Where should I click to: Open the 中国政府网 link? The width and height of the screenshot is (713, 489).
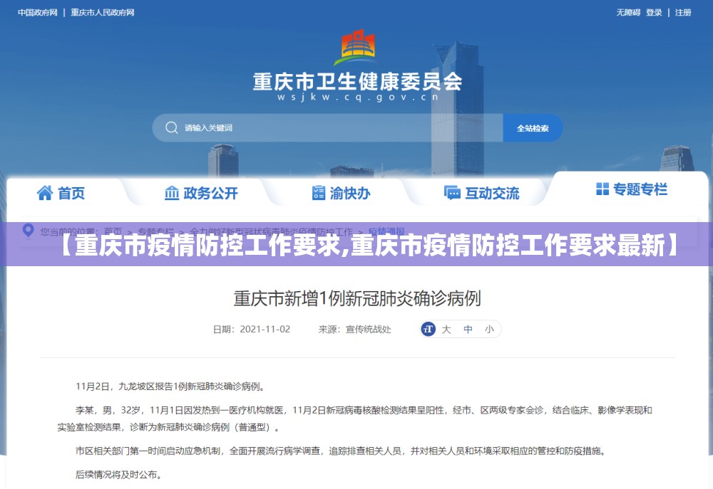coord(38,13)
